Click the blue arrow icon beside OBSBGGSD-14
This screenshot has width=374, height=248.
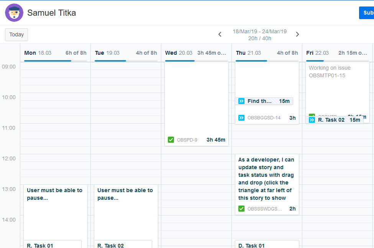(x=241, y=118)
